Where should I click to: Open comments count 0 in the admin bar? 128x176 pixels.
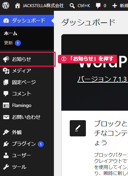[105, 6]
